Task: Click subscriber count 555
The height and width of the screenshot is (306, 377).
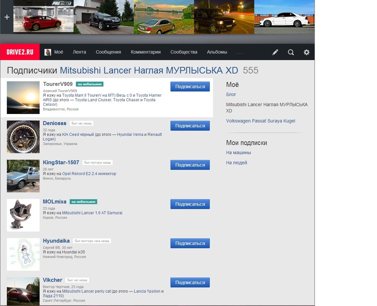Action: tap(251, 70)
